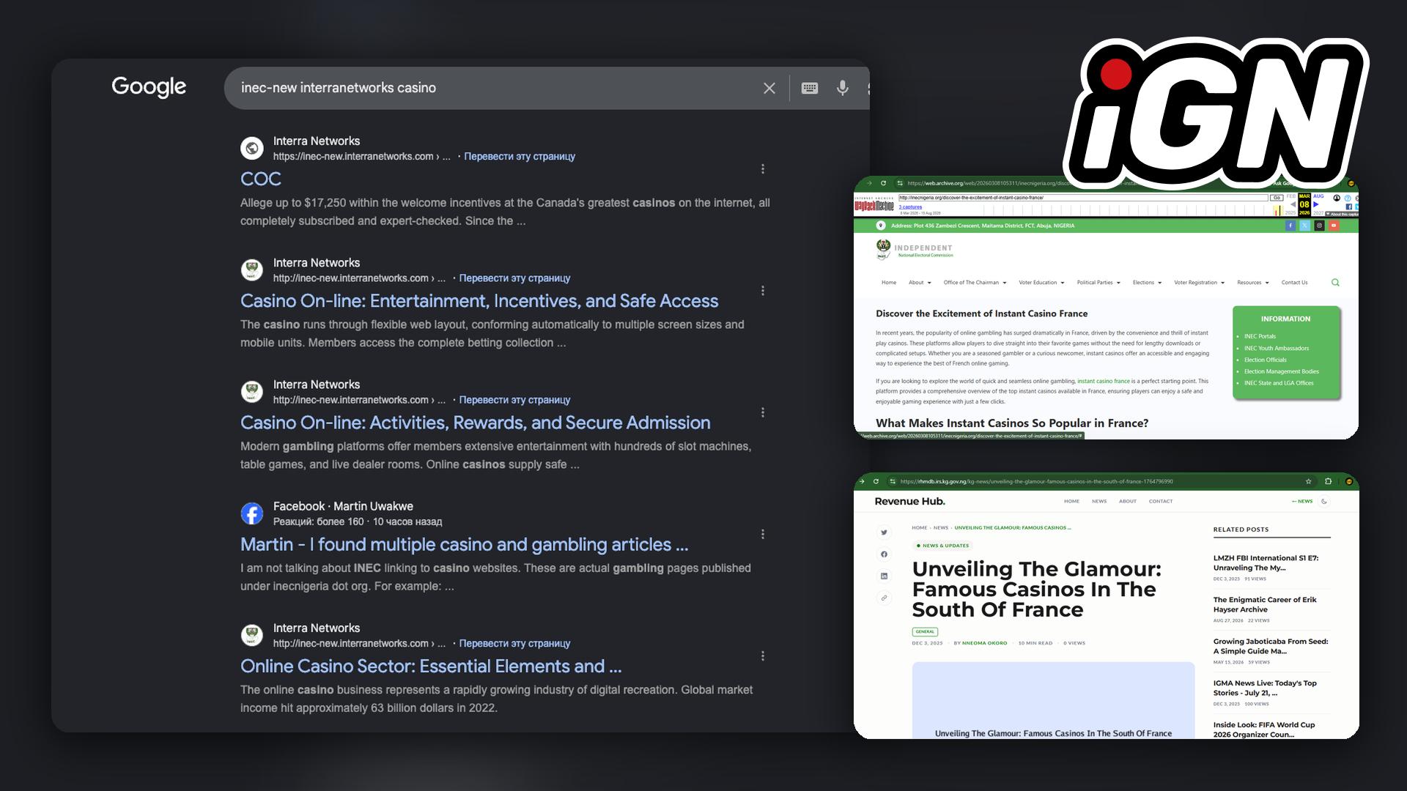Open more options for the 'Activities, Rewards' result
This screenshot has width=1407, height=791.
(x=763, y=412)
